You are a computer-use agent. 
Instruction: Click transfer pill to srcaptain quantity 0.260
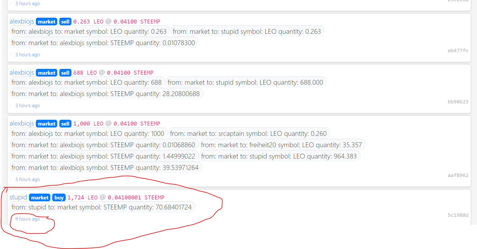pos(248,133)
